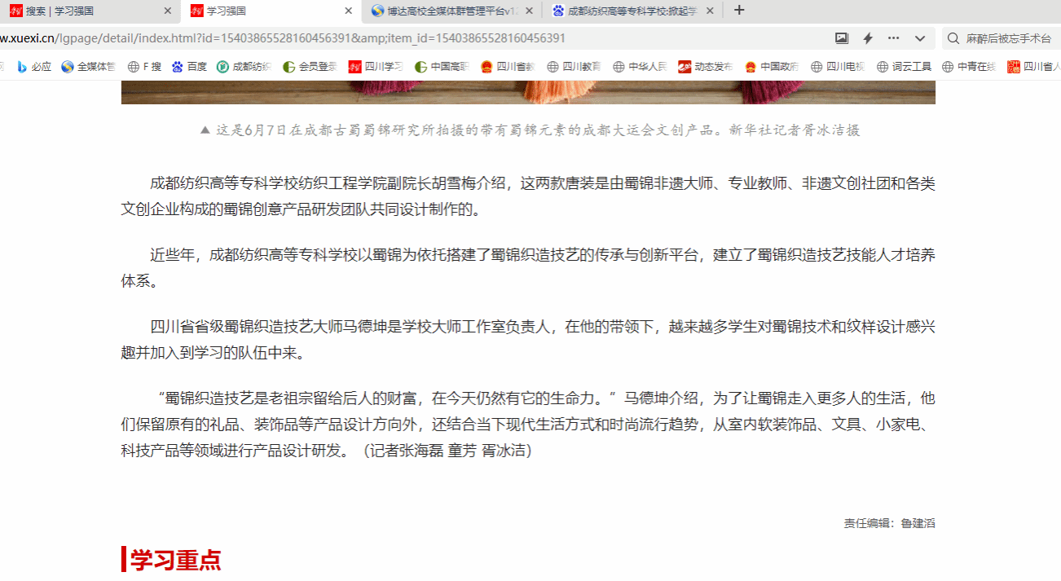Image resolution: width=1061 pixels, height=581 pixels.
Task: Switch to the 搜索 | 学习强国 tab
Action: [81, 11]
